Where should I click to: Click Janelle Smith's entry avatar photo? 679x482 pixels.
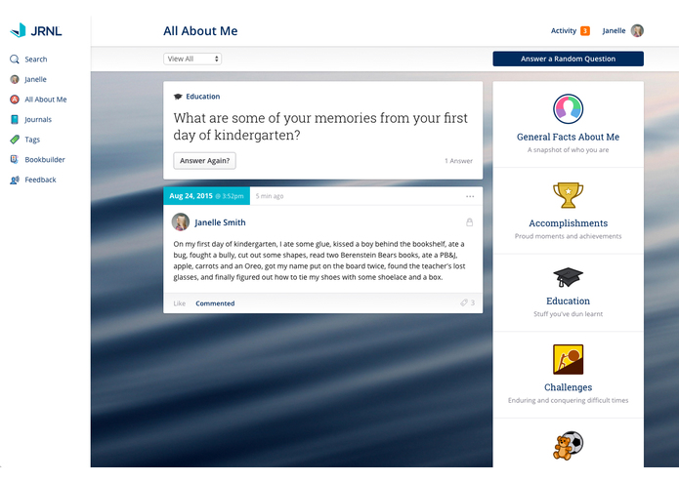(x=181, y=222)
